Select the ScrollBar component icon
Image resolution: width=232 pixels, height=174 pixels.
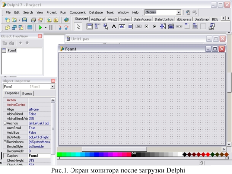pos(179,26)
